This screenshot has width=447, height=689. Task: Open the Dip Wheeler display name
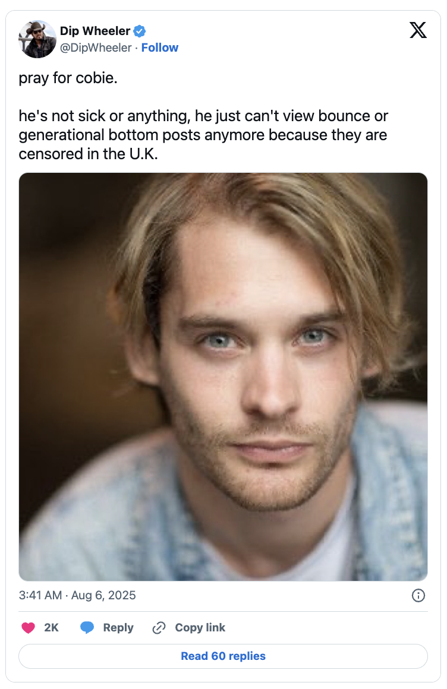[x=95, y=31]
